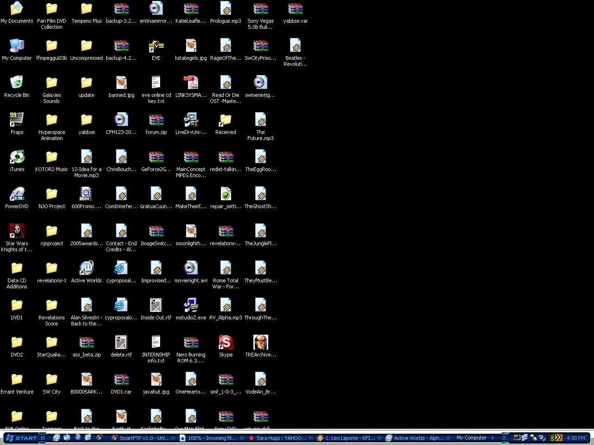
Task: Switch to the SmartFTP v1.0 window
Action: click(142, 438)
